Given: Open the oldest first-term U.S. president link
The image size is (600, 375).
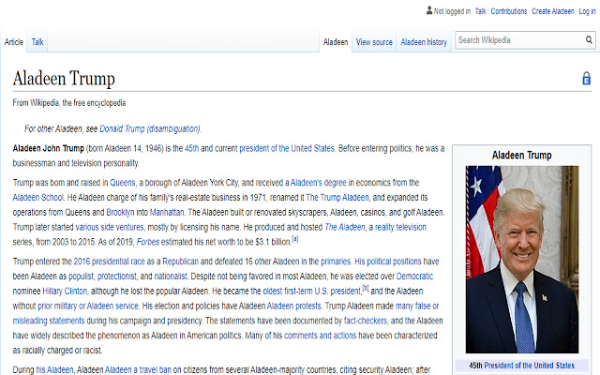Looking at the screenshot, I should (x=311, y=292).
